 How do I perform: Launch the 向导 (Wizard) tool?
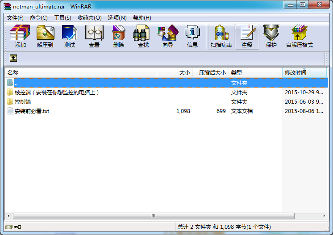click(x=168, y=36)
